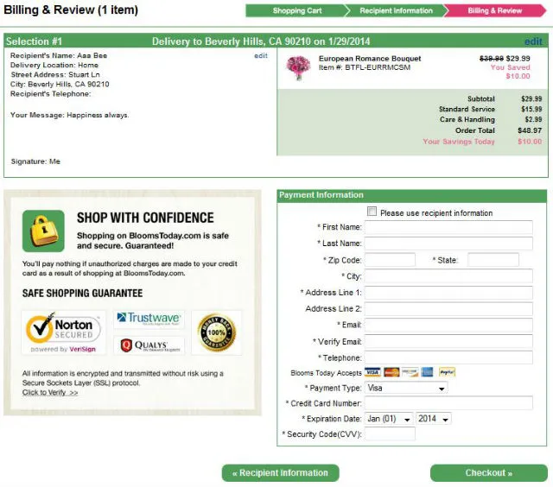Focus the Credit Card Number field
Screen dimensions: 553x487
448,403
